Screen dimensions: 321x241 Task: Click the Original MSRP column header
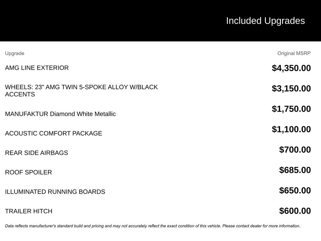(x=294, y=53)
